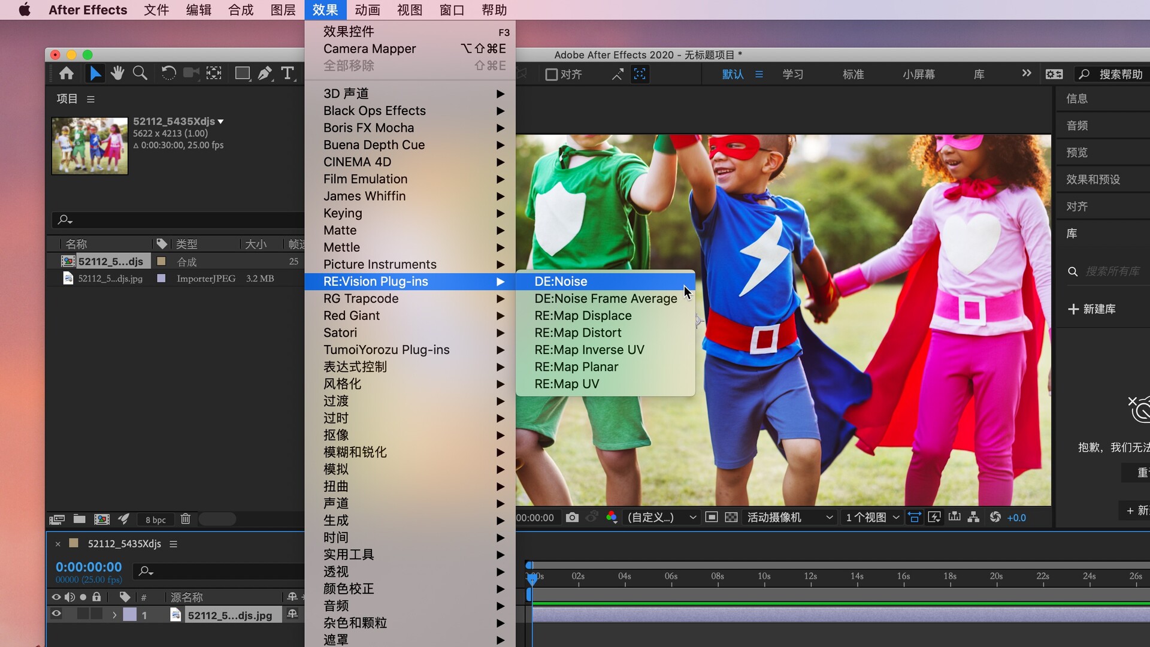Open Red Giant effects submenu
Image resolution: width=1150 pixels, height=647 pixels.
pyautogui.click(x=410, y=316)
